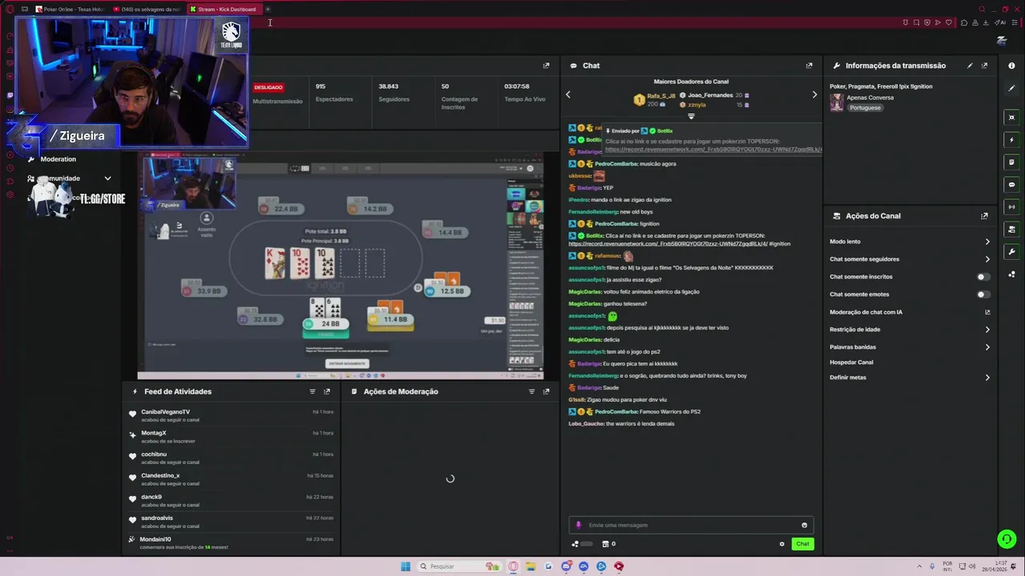This screenshot has height=576, width=1025.
Task: Expand Palavras banidas settings
Action: click(987, 347)
